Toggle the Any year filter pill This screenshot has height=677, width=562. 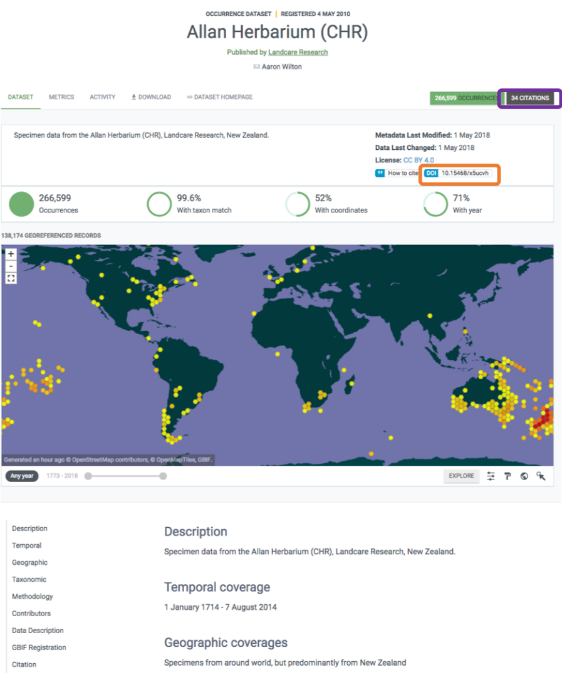[22, 476]
